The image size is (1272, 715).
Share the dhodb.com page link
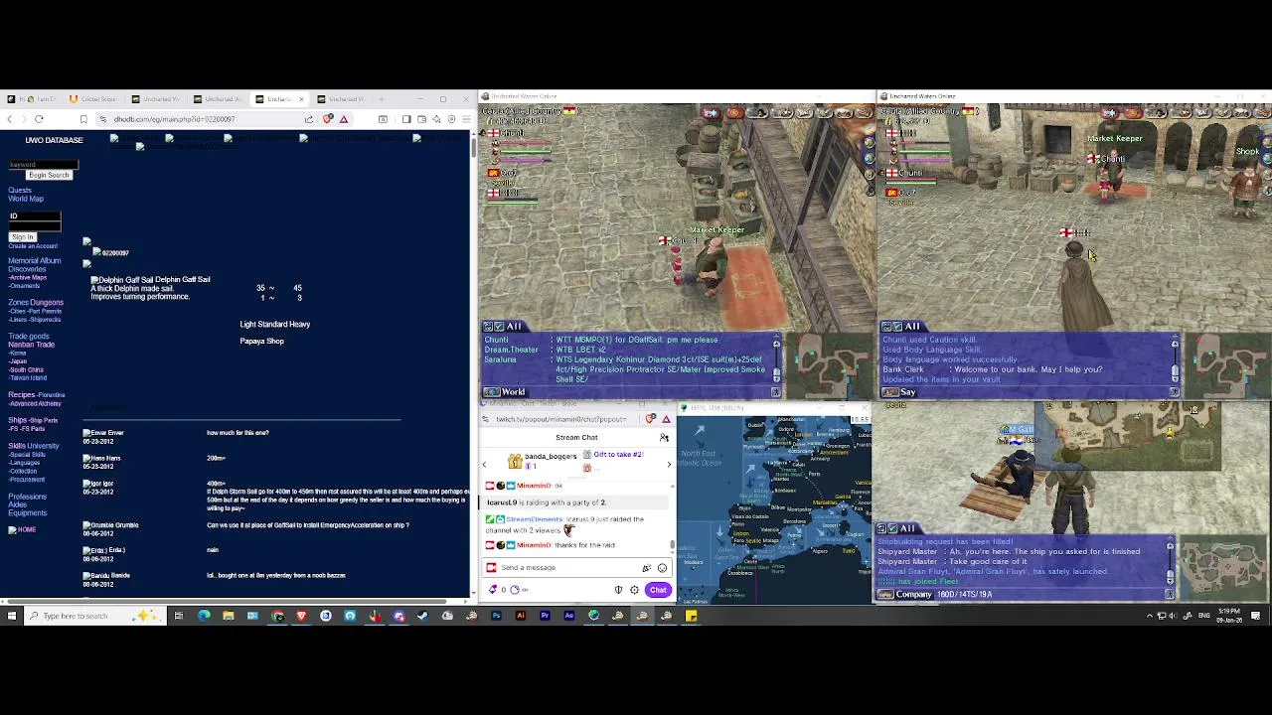309,119
